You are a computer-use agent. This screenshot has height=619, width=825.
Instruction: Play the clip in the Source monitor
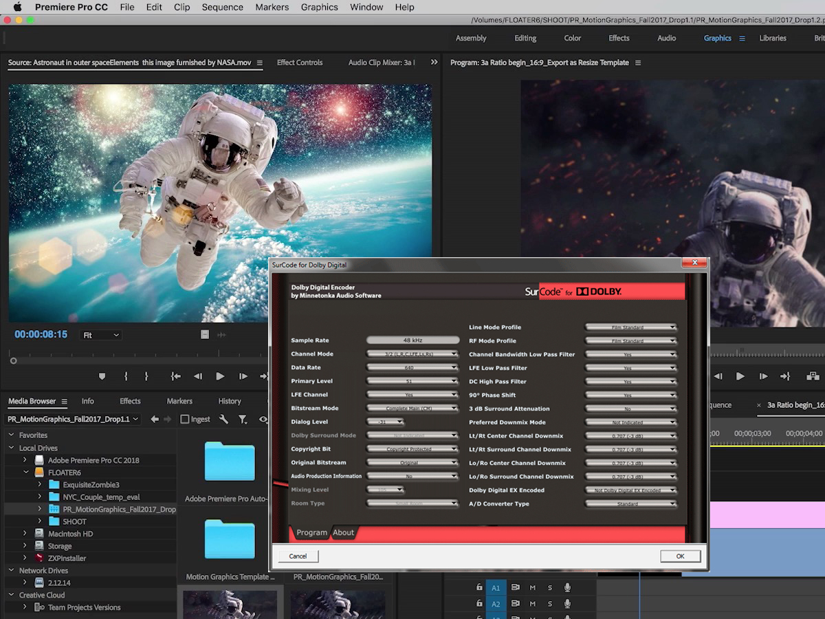[x=220, y=376]
